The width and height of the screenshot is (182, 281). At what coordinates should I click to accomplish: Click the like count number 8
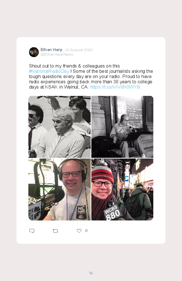[x=86, y=231]
